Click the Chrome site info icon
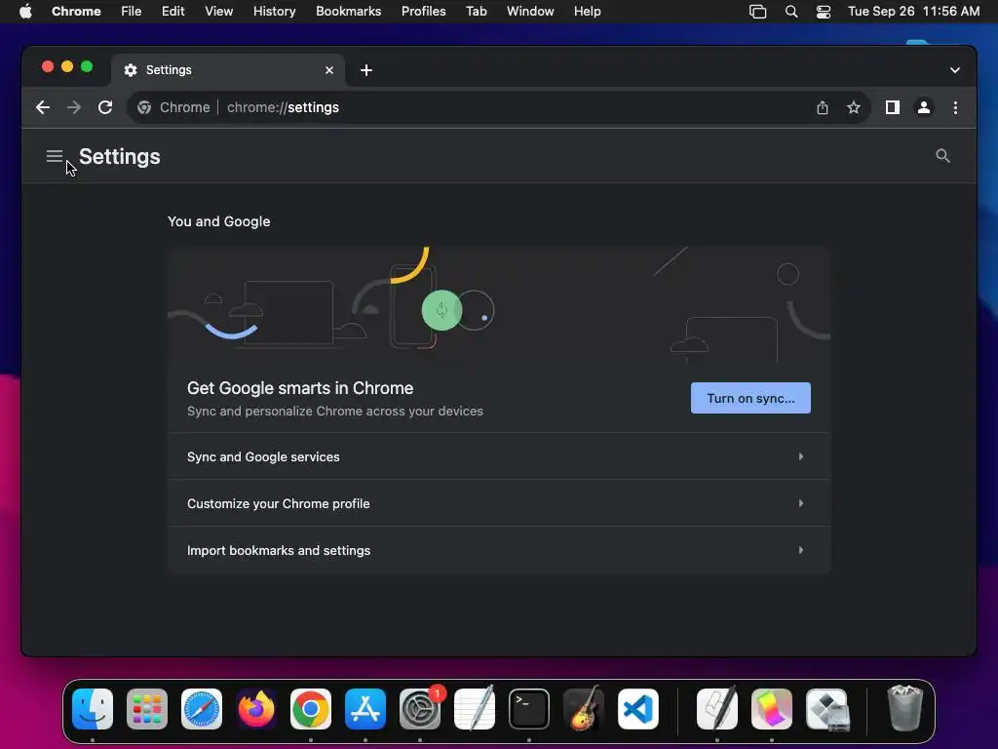Image resolution: width=998 pixels, height=749 pixels. coord(144,107)
